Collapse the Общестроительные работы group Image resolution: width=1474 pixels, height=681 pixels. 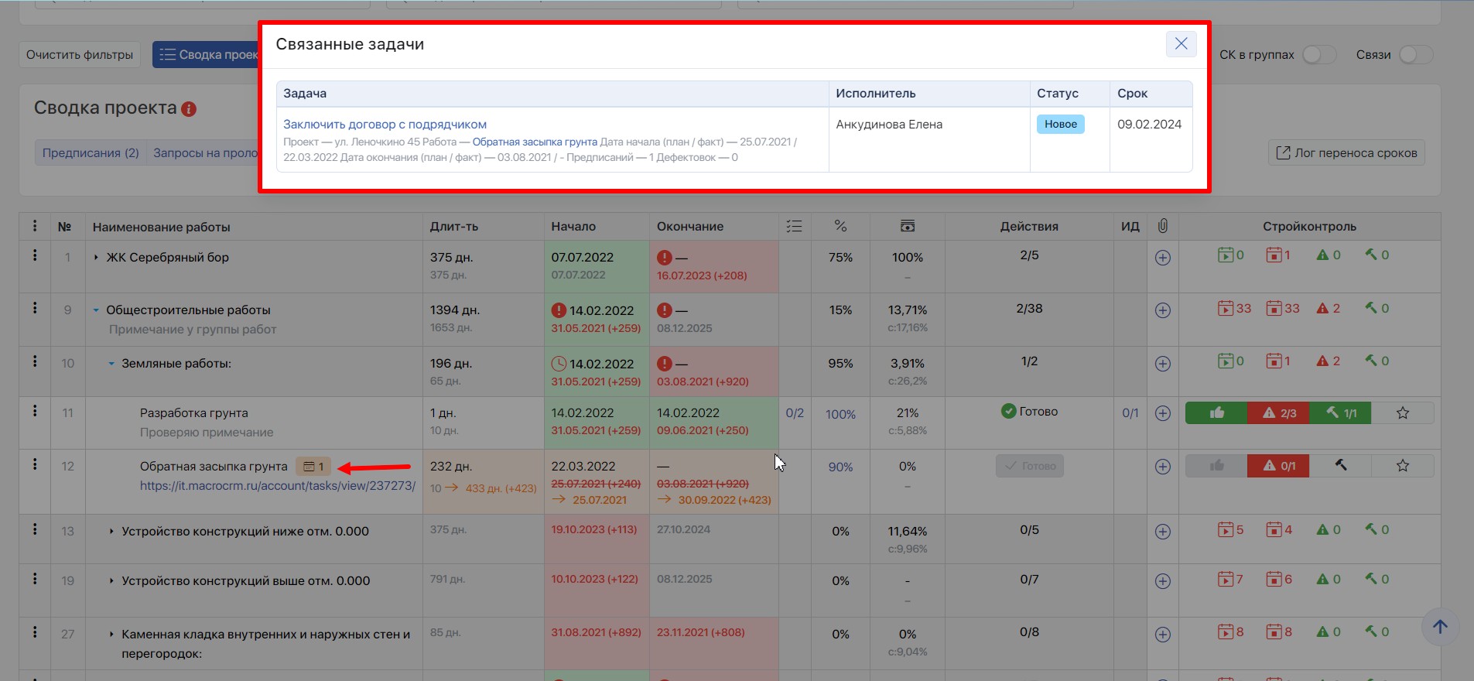pos(96,310)
